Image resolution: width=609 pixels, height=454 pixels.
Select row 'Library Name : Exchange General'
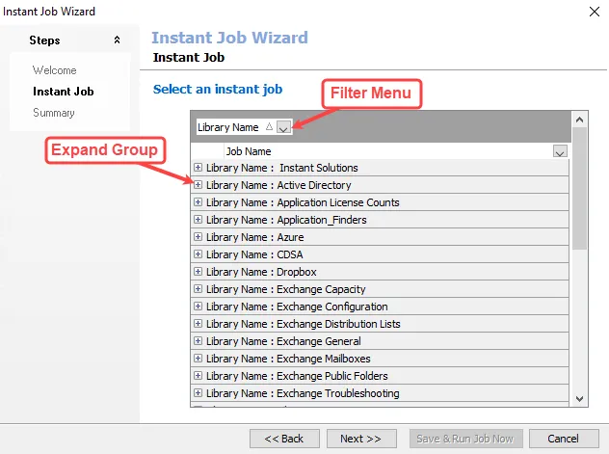(380, 341)
